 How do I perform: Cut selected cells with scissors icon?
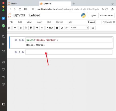point(21,28)
